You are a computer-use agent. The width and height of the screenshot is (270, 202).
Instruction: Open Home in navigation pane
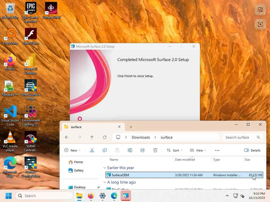(76, 162)
